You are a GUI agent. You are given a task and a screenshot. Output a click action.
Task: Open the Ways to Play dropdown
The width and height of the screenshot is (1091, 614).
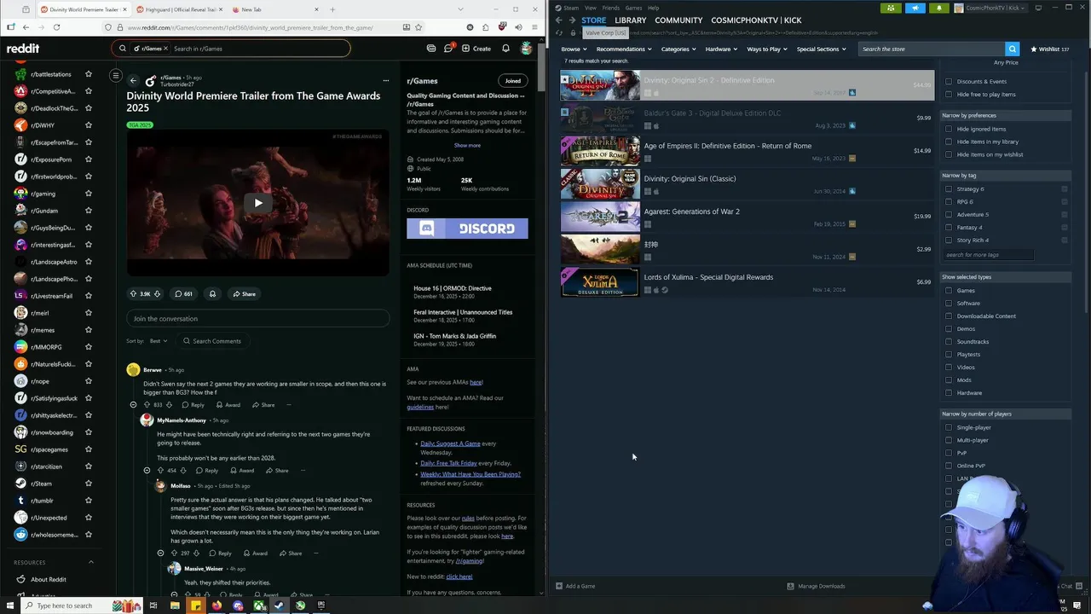click(x=766, y=49)
